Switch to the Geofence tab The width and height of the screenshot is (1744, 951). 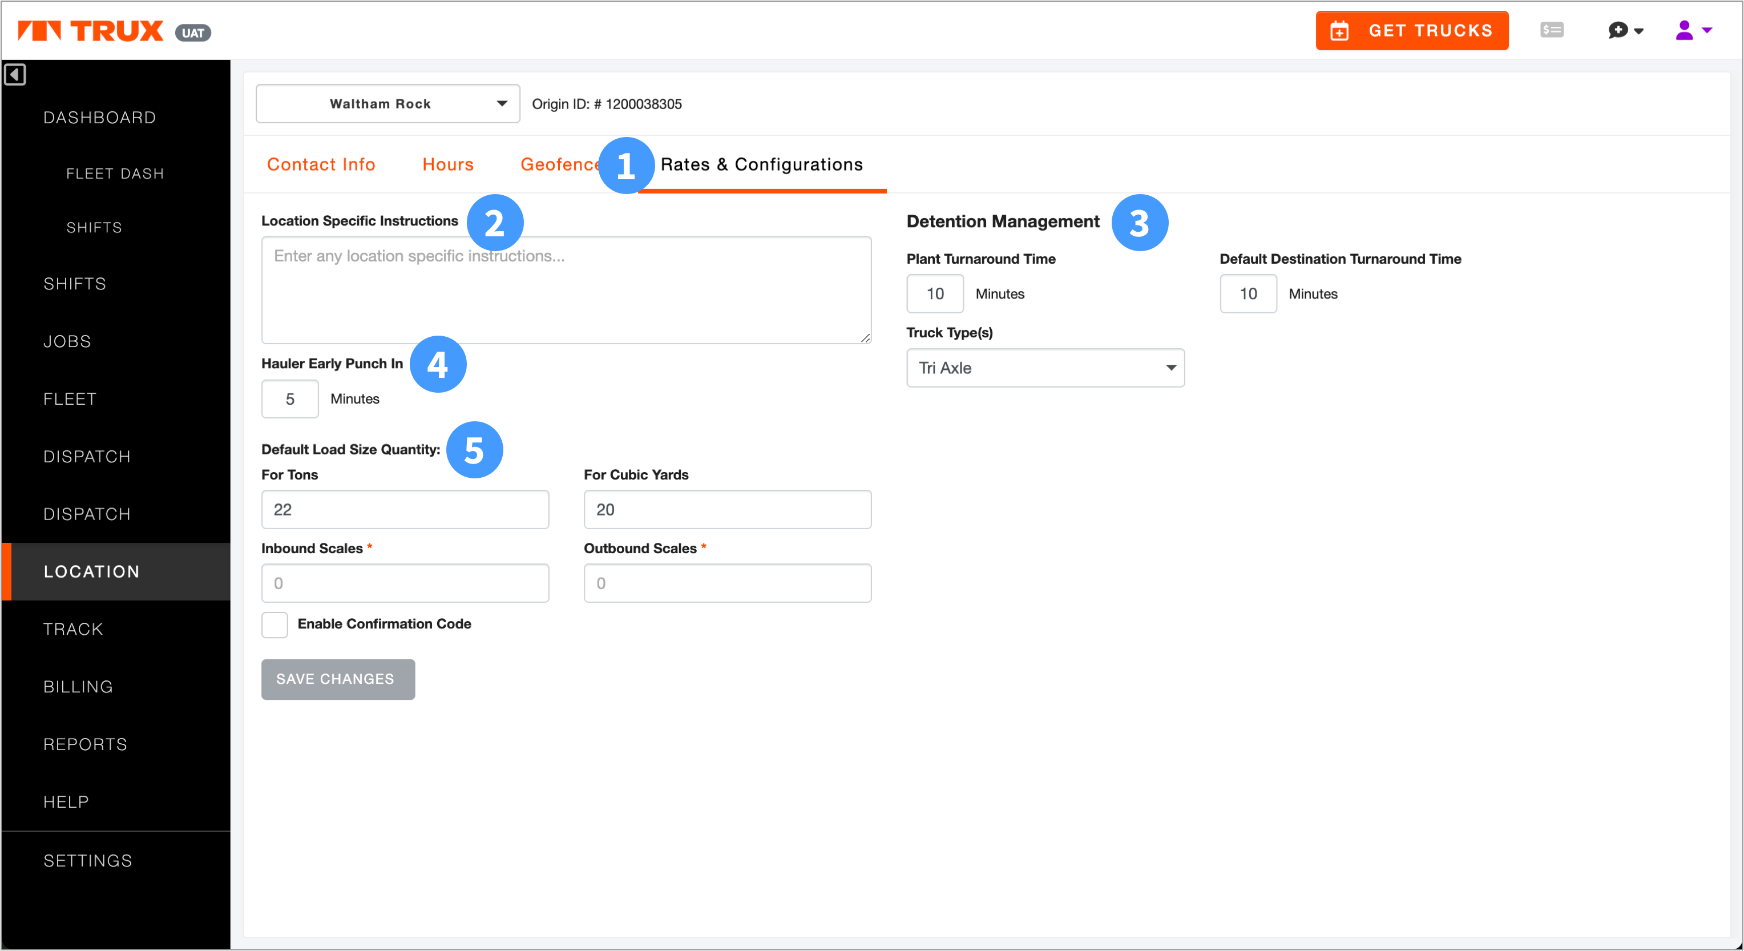[559, 164]
